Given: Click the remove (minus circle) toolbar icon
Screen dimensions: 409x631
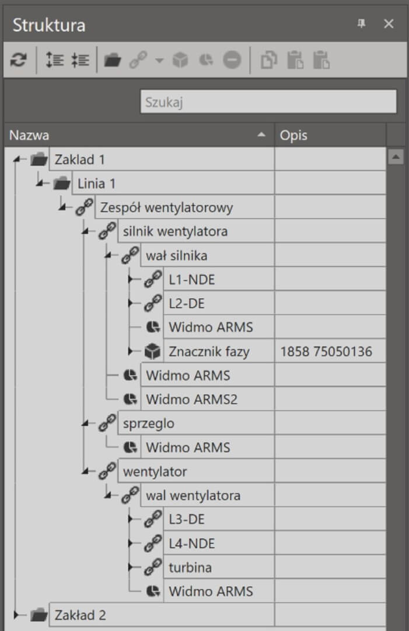Looking at the screenshot, I should tap(232, 60).
